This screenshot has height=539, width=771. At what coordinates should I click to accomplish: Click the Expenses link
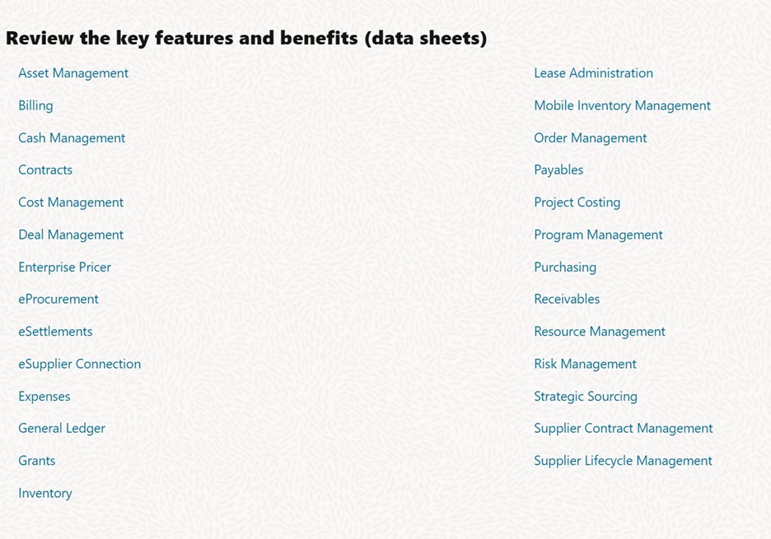coord(44,396)
